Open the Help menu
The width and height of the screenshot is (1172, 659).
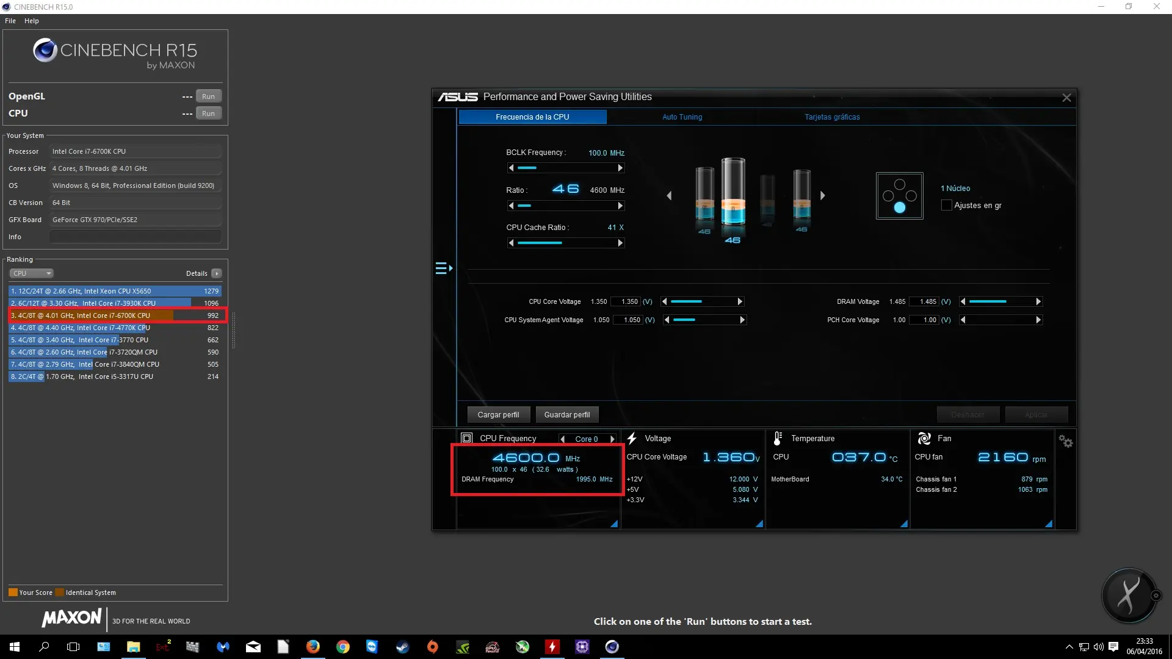pyautogui.click(x=32, y=21)
